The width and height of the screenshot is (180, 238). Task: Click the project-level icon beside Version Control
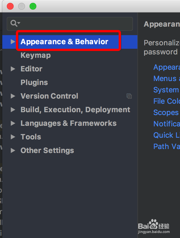129,96
